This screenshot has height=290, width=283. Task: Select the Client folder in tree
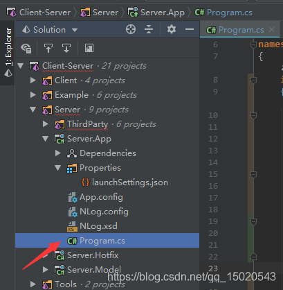[107, 80]
